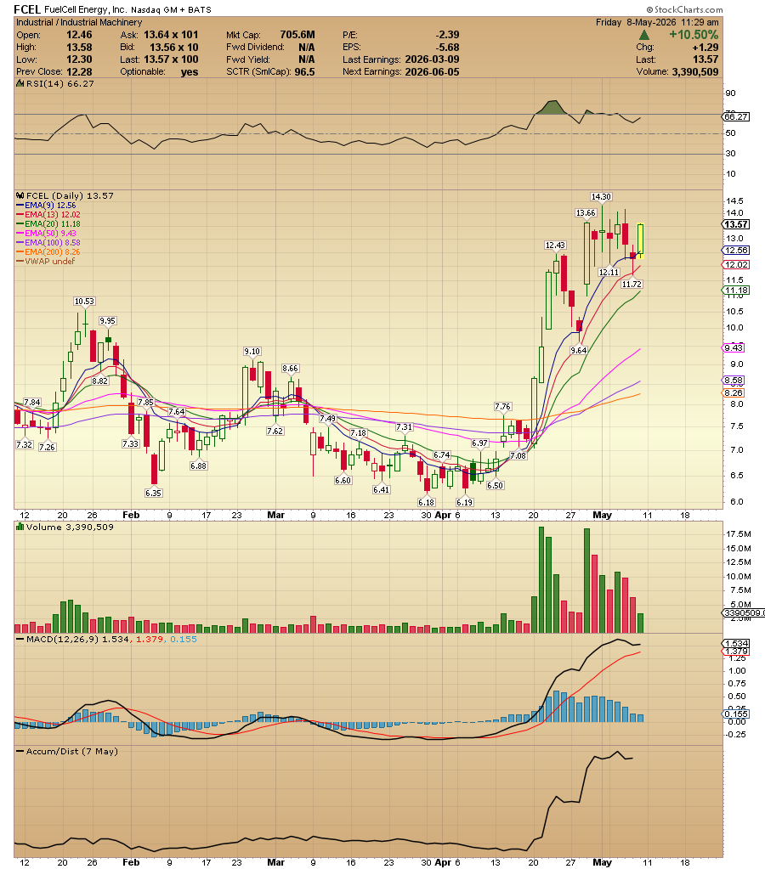Click the P/E value -2.39
The image size is (765, 869).
point(447,35)
